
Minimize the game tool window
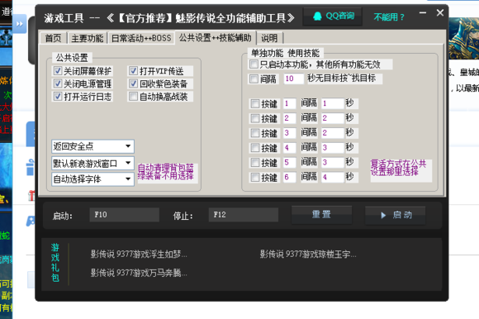click(x=423, y=13)
